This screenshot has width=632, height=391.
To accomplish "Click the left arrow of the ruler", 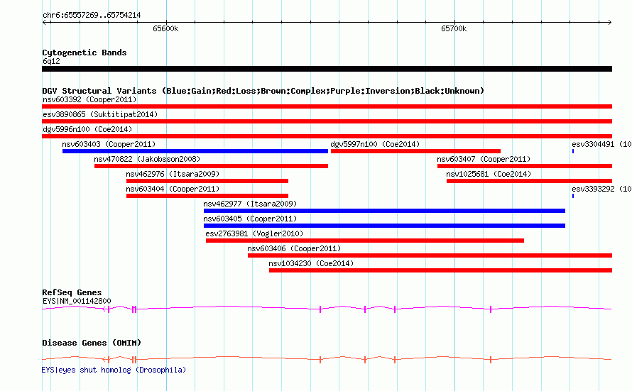I will [44, 22].
